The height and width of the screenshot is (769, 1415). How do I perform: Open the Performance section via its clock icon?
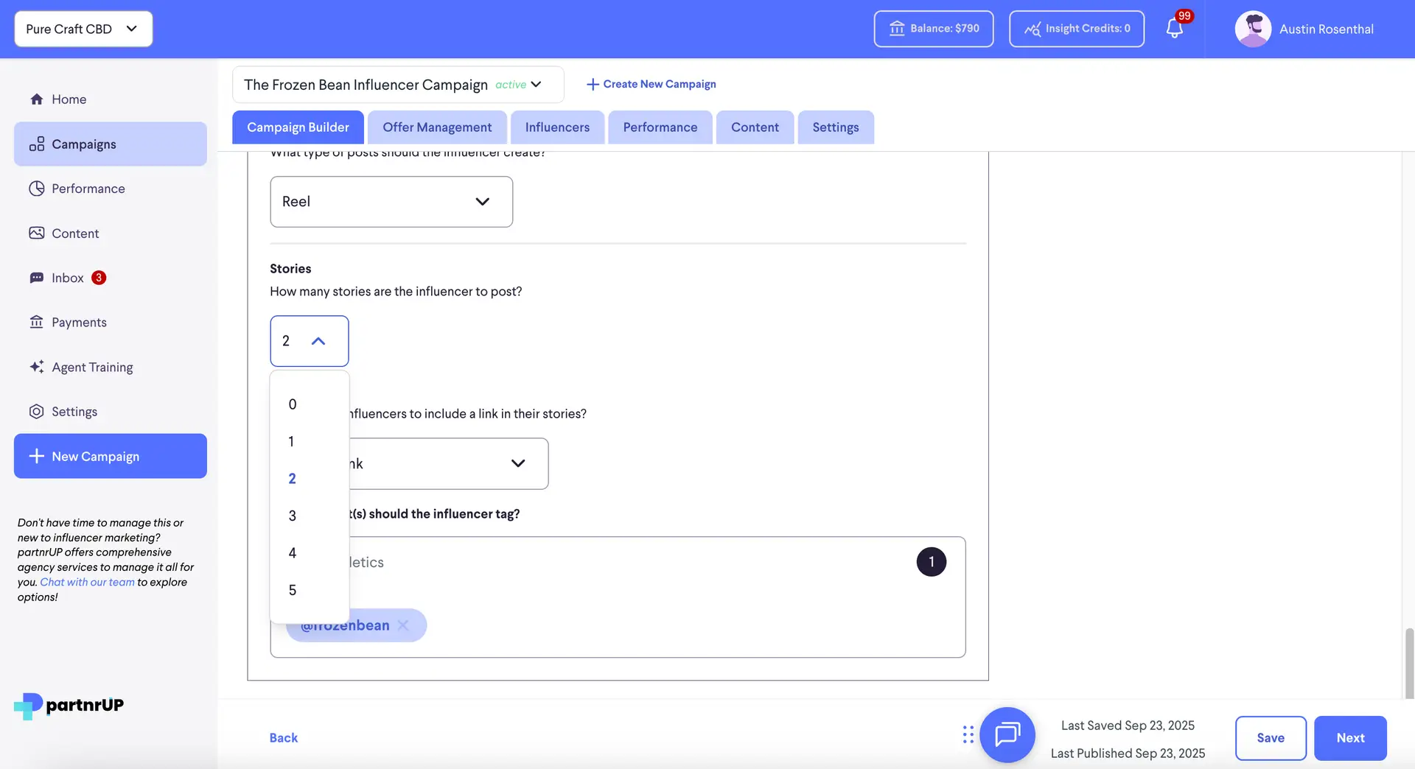tap(36, 189)
